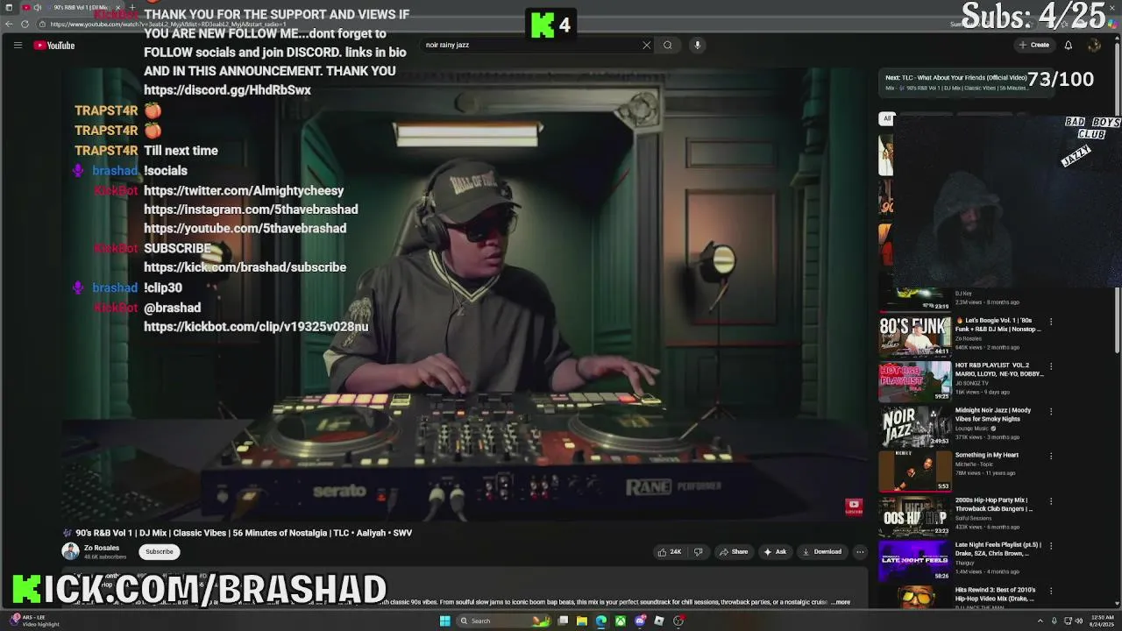Viewport: 1122px width, 631px height.
Task: Open options menu for Something in My Heart
Action: click(1051, 457)
